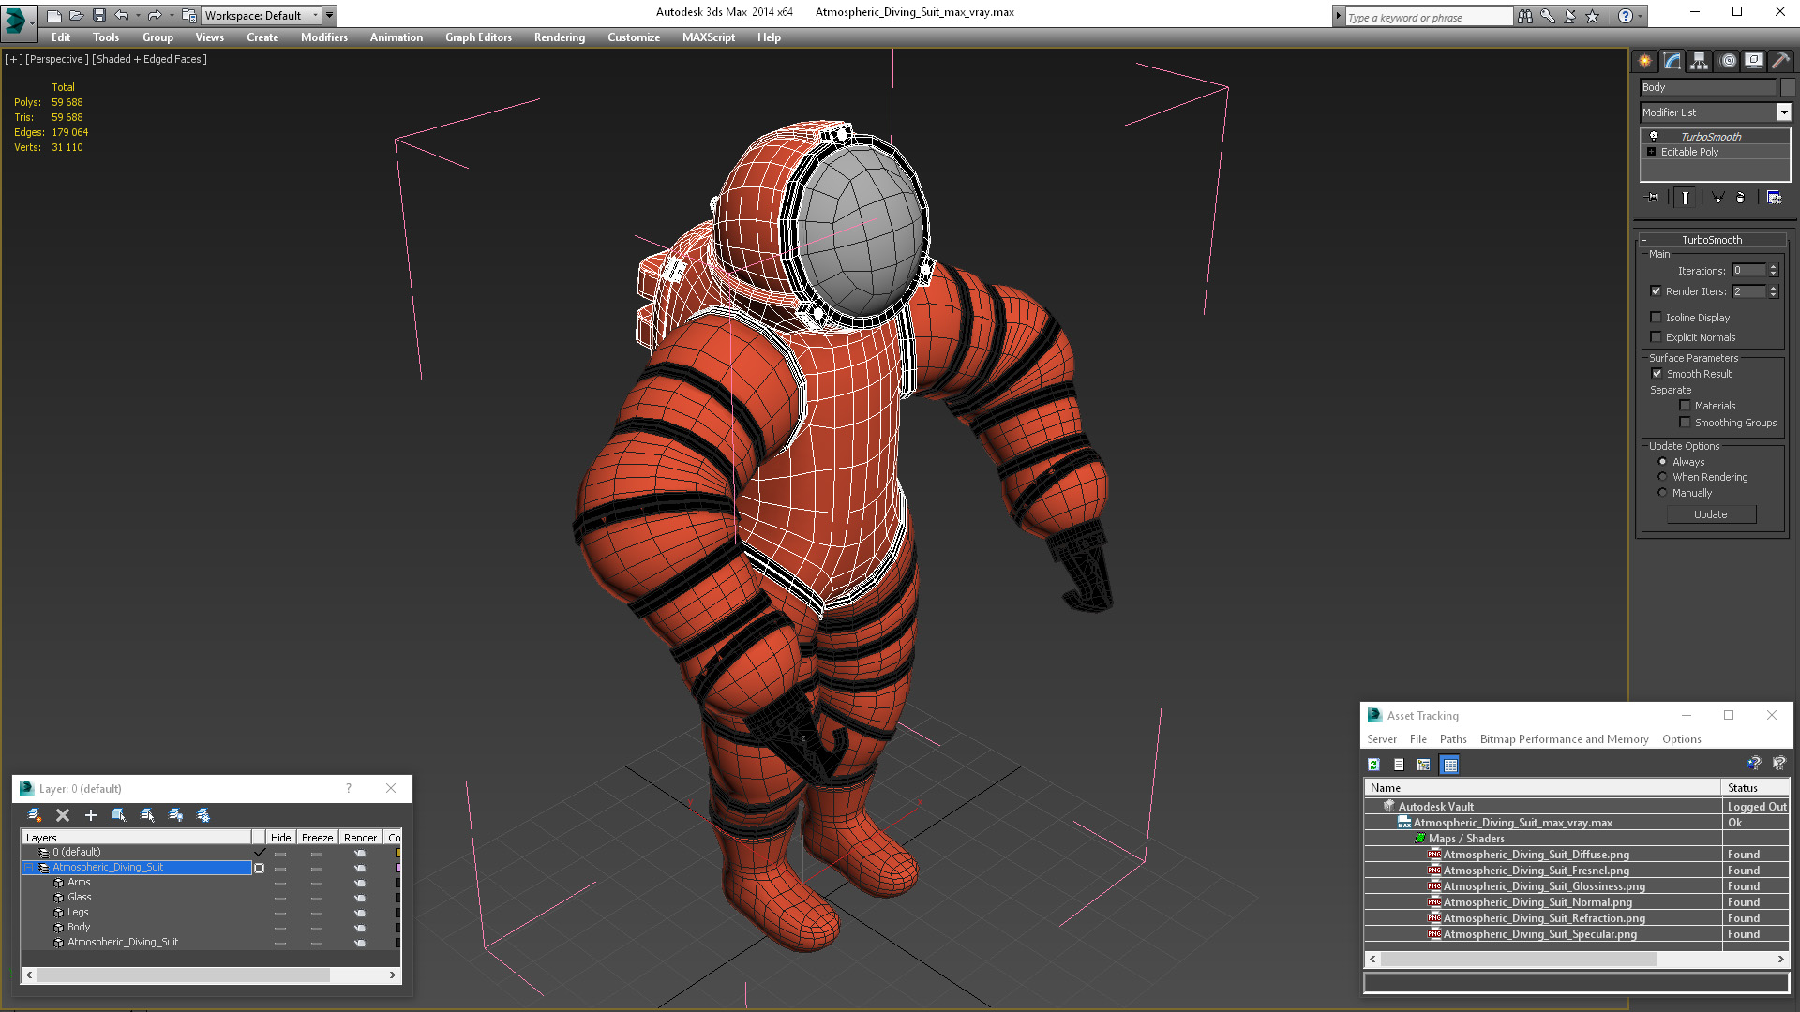Enable Isoline Display checkbox

coord(1657,318)
